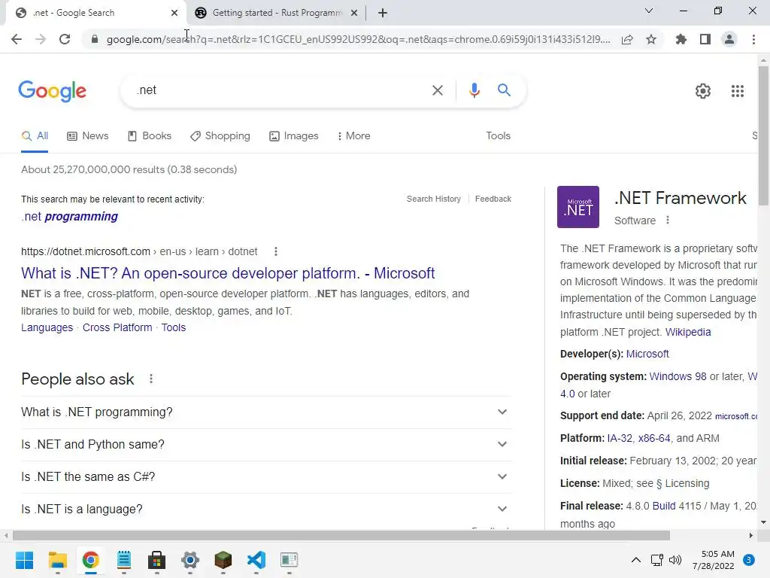
Task: Clear the search box with the X icon
Action: tap(437, 90)
